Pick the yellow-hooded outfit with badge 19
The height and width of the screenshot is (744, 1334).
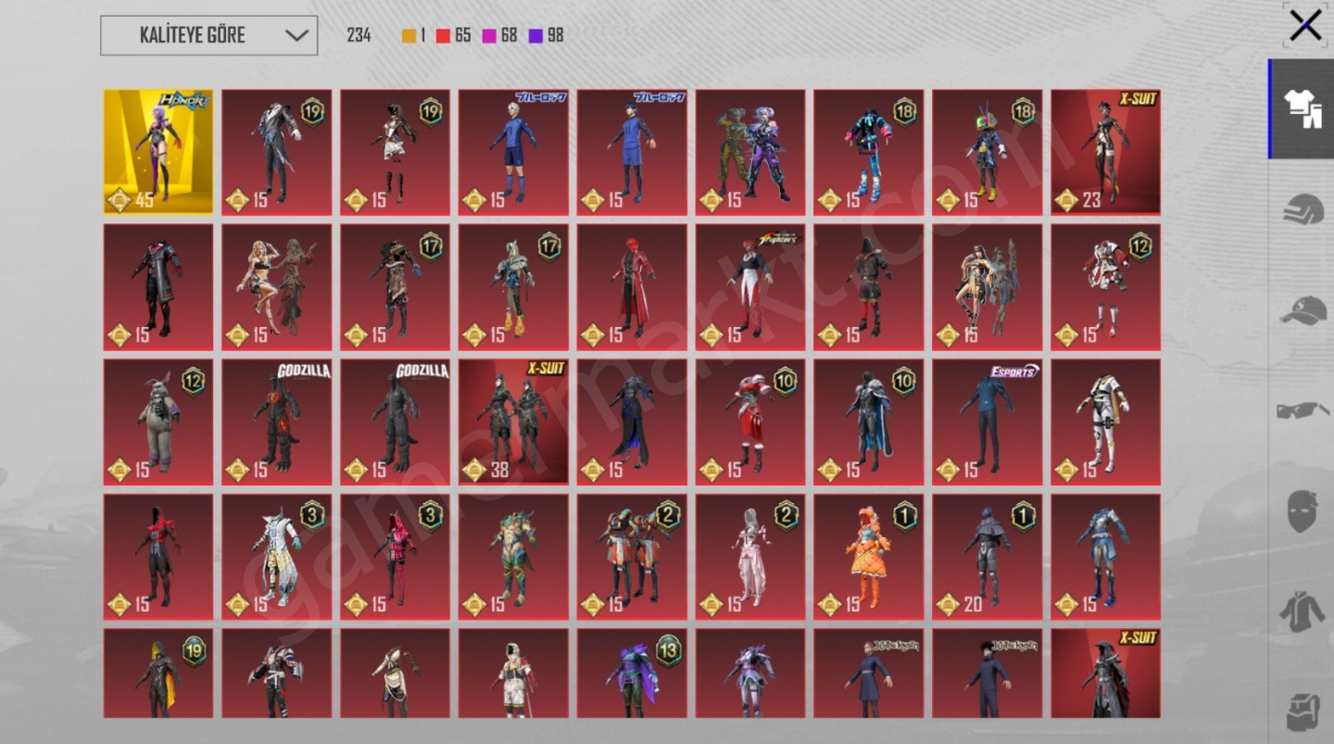coord(158,674)
